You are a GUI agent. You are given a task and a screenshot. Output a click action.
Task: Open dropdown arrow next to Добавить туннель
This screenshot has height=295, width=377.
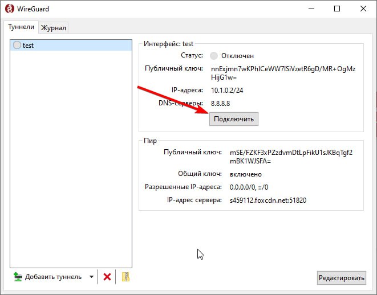click(91, 277)
